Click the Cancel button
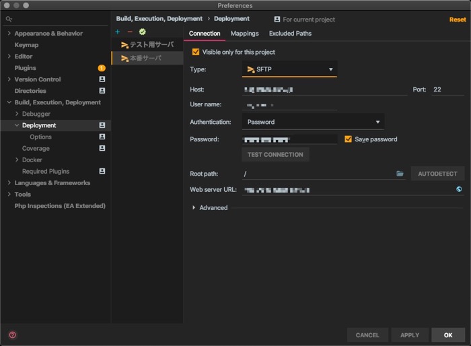This screenshot has width=471, height=346. pos(367,335)
